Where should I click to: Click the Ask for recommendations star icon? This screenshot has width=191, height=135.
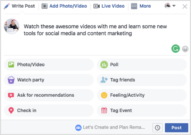(11, 95)
